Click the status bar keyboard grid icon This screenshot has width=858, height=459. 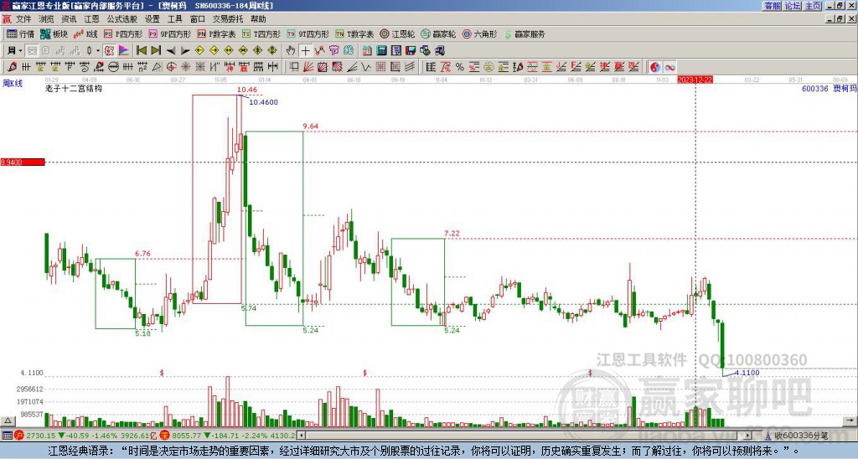[7, 436]
